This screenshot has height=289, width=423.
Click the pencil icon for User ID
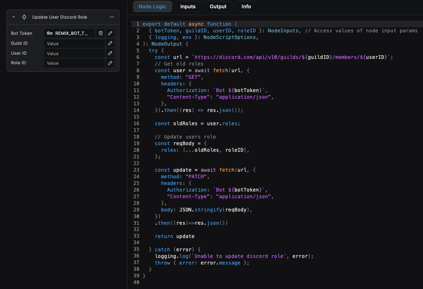tap(110, 53)
